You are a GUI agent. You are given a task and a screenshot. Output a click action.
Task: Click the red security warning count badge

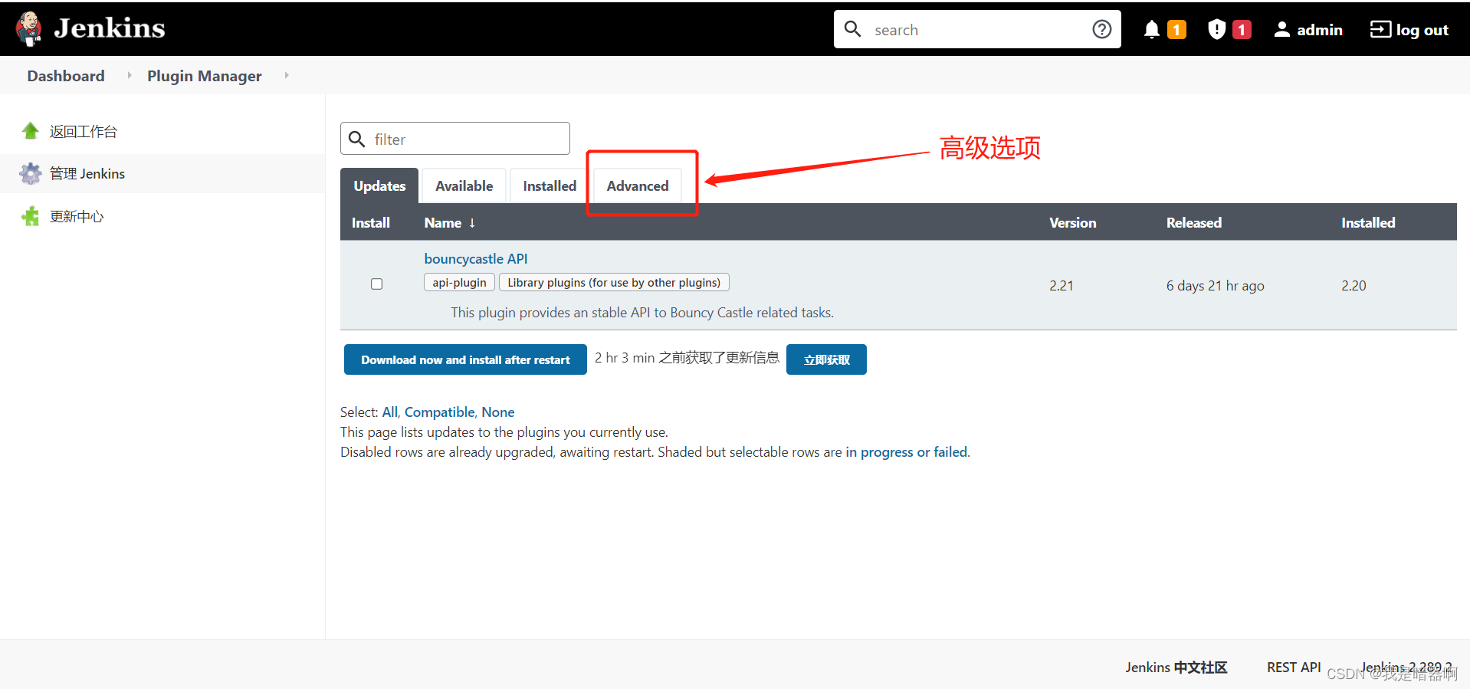point(1242,29)
